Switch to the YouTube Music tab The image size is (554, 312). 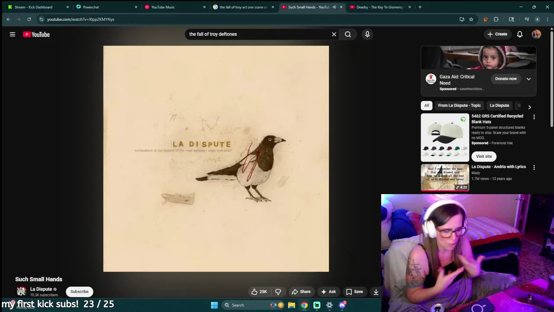174,7
